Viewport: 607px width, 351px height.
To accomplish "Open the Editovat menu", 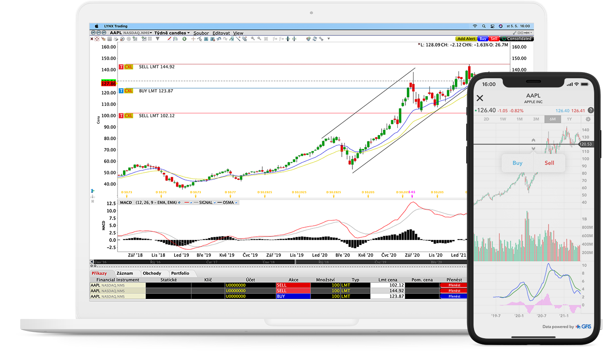I will coord(221,33).
